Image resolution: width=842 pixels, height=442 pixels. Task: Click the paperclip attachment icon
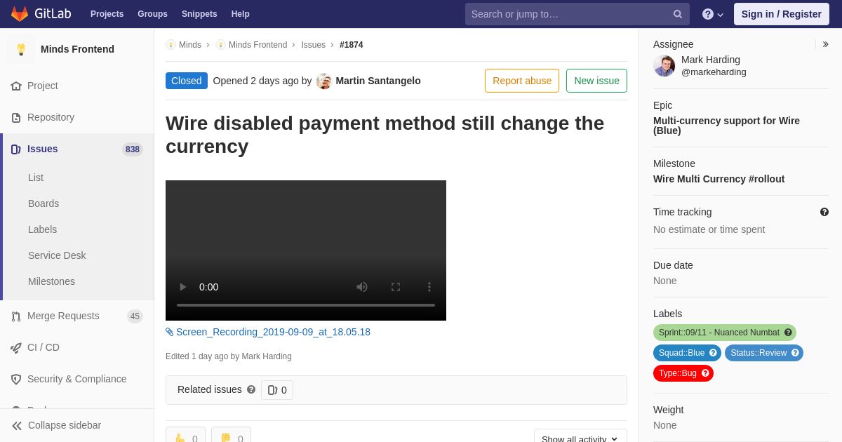click(170, 332)
